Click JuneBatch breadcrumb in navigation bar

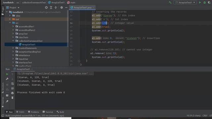pyautogui.click(x=8, y=2)
